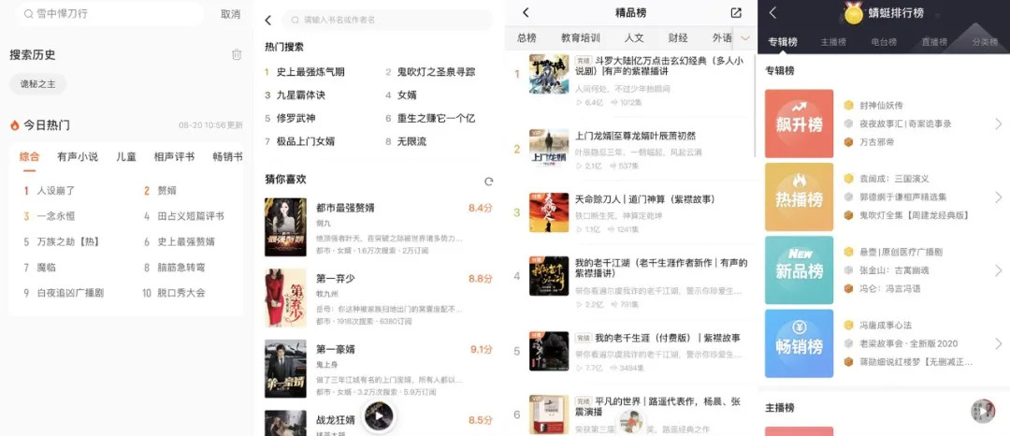The height and width of the screenshot is (436, 1010).
Task: Tap the 诡秘之主 history tag
Action: point(38,83)
